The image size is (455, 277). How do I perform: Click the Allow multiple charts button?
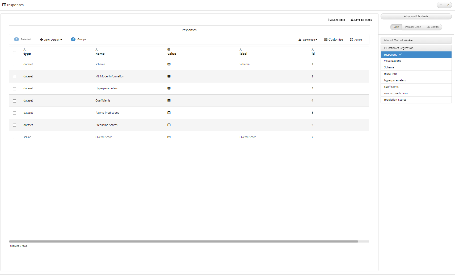[x=416, y=16]
